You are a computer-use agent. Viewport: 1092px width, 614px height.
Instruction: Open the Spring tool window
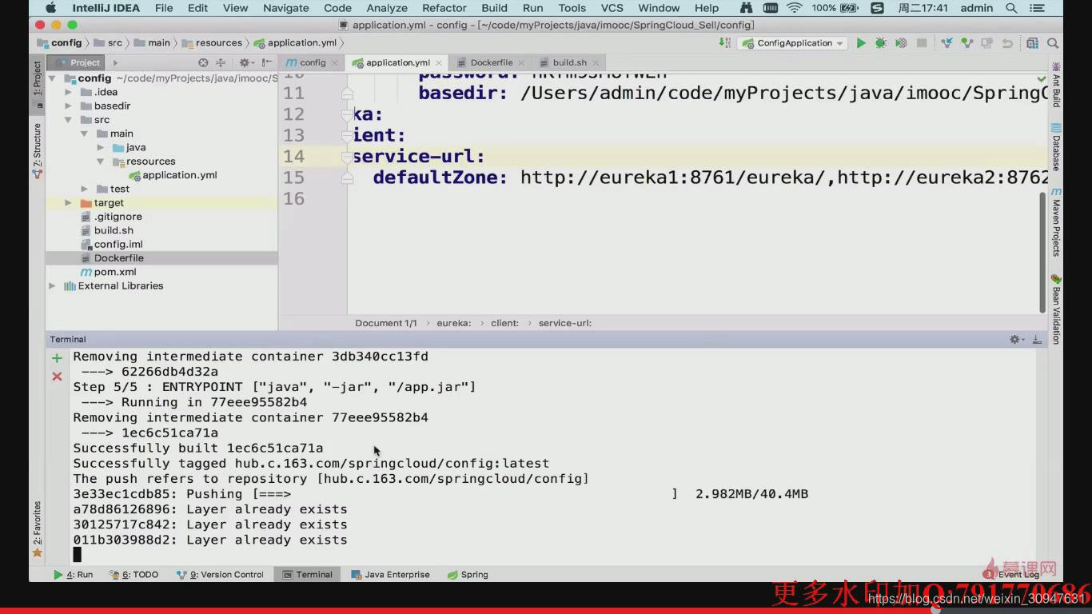tap(468, 574)
